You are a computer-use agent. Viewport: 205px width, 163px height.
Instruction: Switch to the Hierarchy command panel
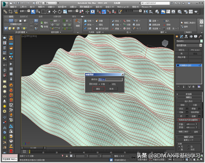pyautogui.click(x=186, y=37)
